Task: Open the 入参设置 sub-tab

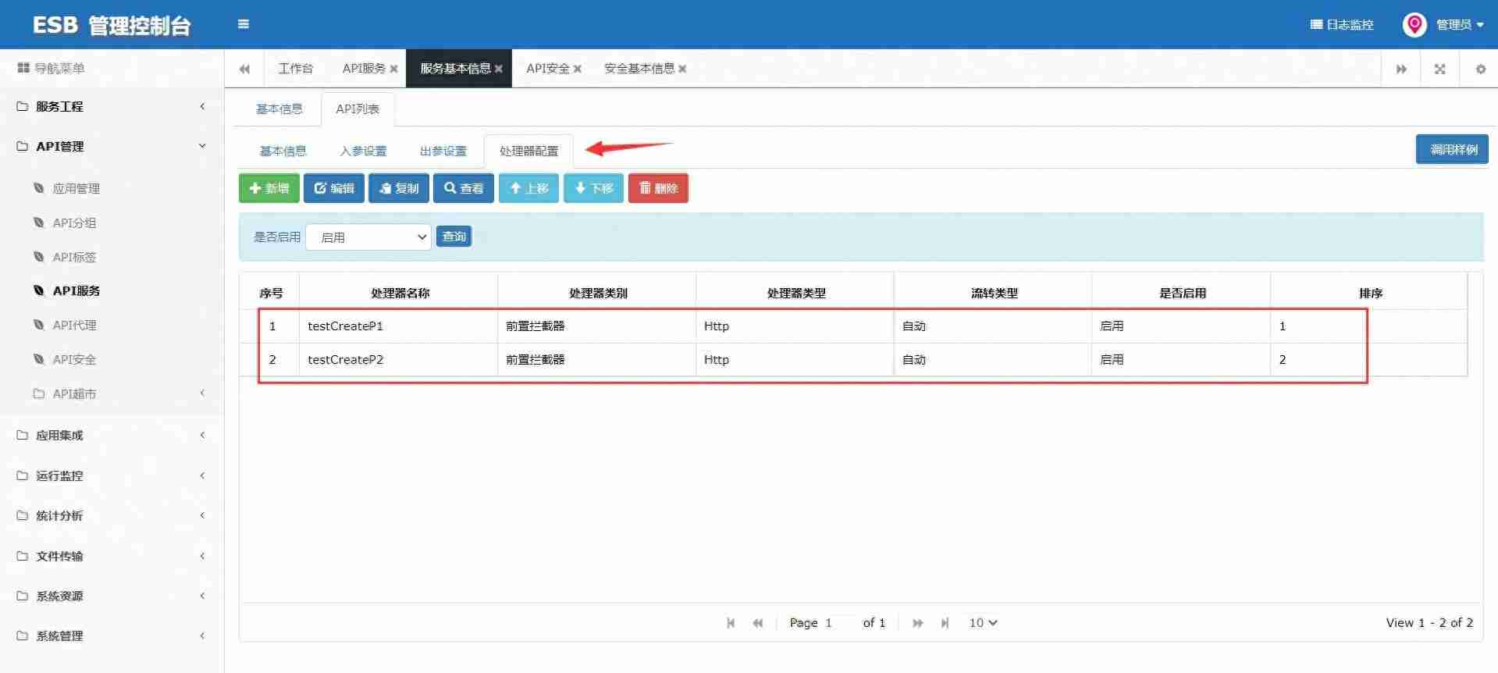Action: click(x=363, y=151)
